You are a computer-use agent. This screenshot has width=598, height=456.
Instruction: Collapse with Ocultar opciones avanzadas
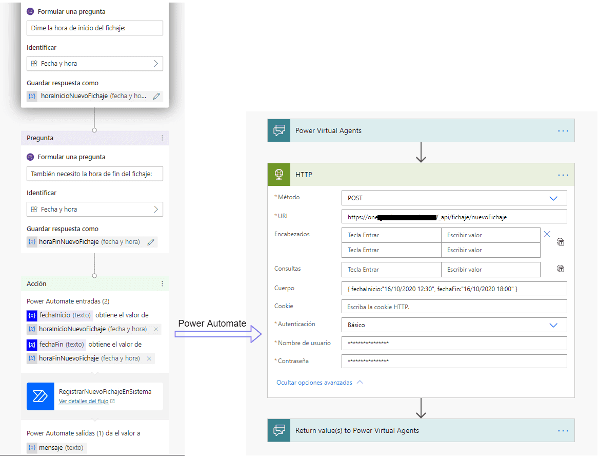click(320, 383)
